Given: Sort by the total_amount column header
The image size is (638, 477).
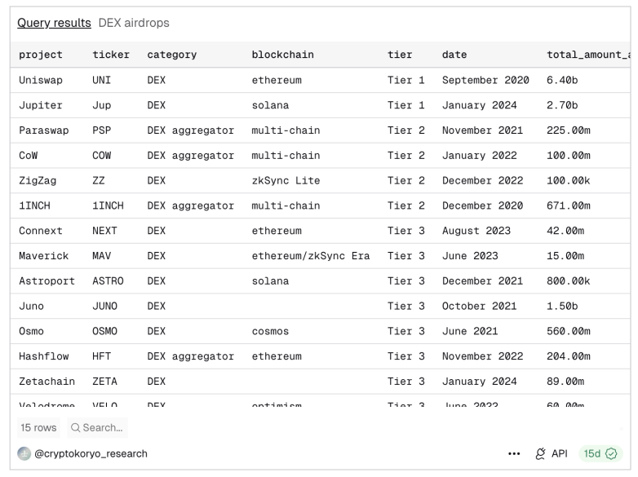Looking at the screenshot, I should click(587, 55).
